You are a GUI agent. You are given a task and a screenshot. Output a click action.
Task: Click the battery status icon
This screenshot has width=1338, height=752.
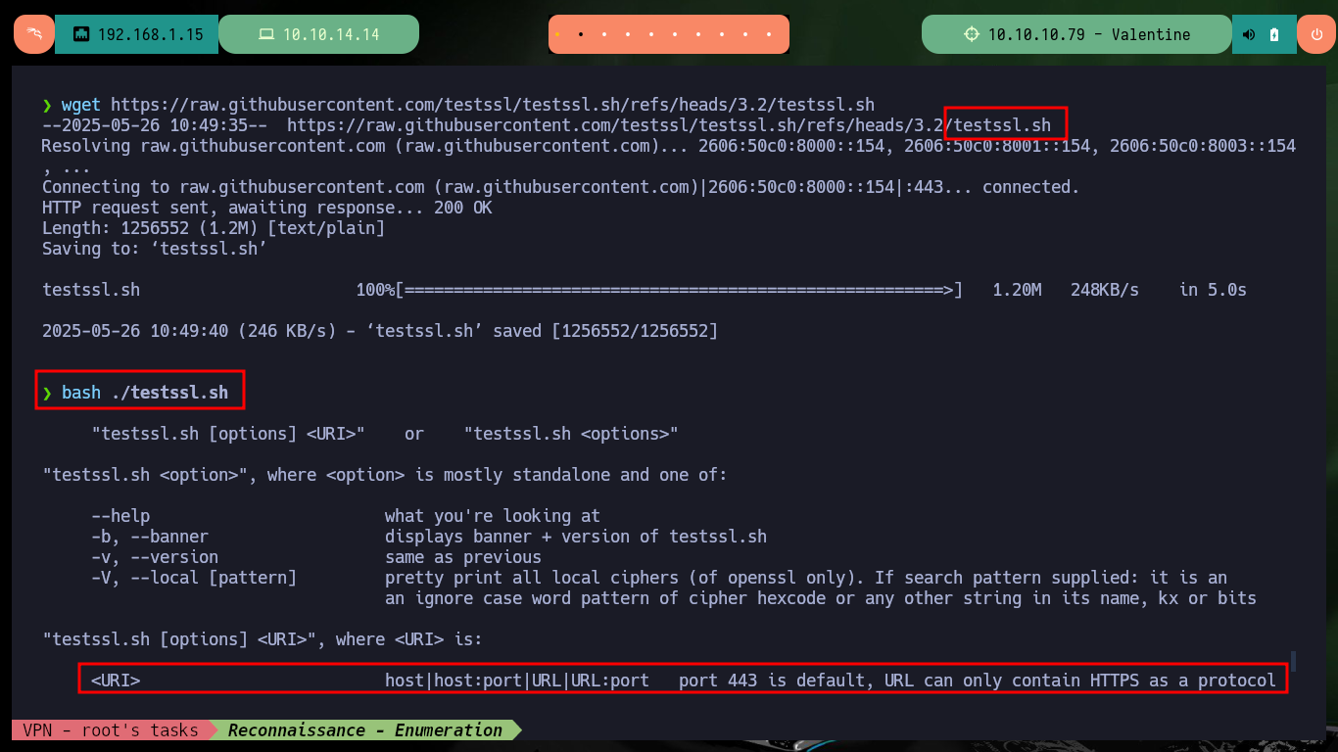tap(1274, 34)
